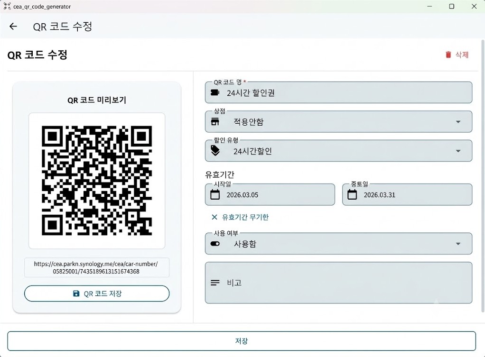Click the app icon in the title bar
The width and height of the screenshot is (485, 357).
[7, 6]
